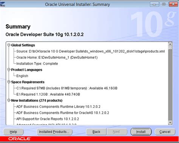Minimize the Oracle Universal Installer window
This screenshot has width=179, height=143.
pyautogui.click(x=154, y=4)
